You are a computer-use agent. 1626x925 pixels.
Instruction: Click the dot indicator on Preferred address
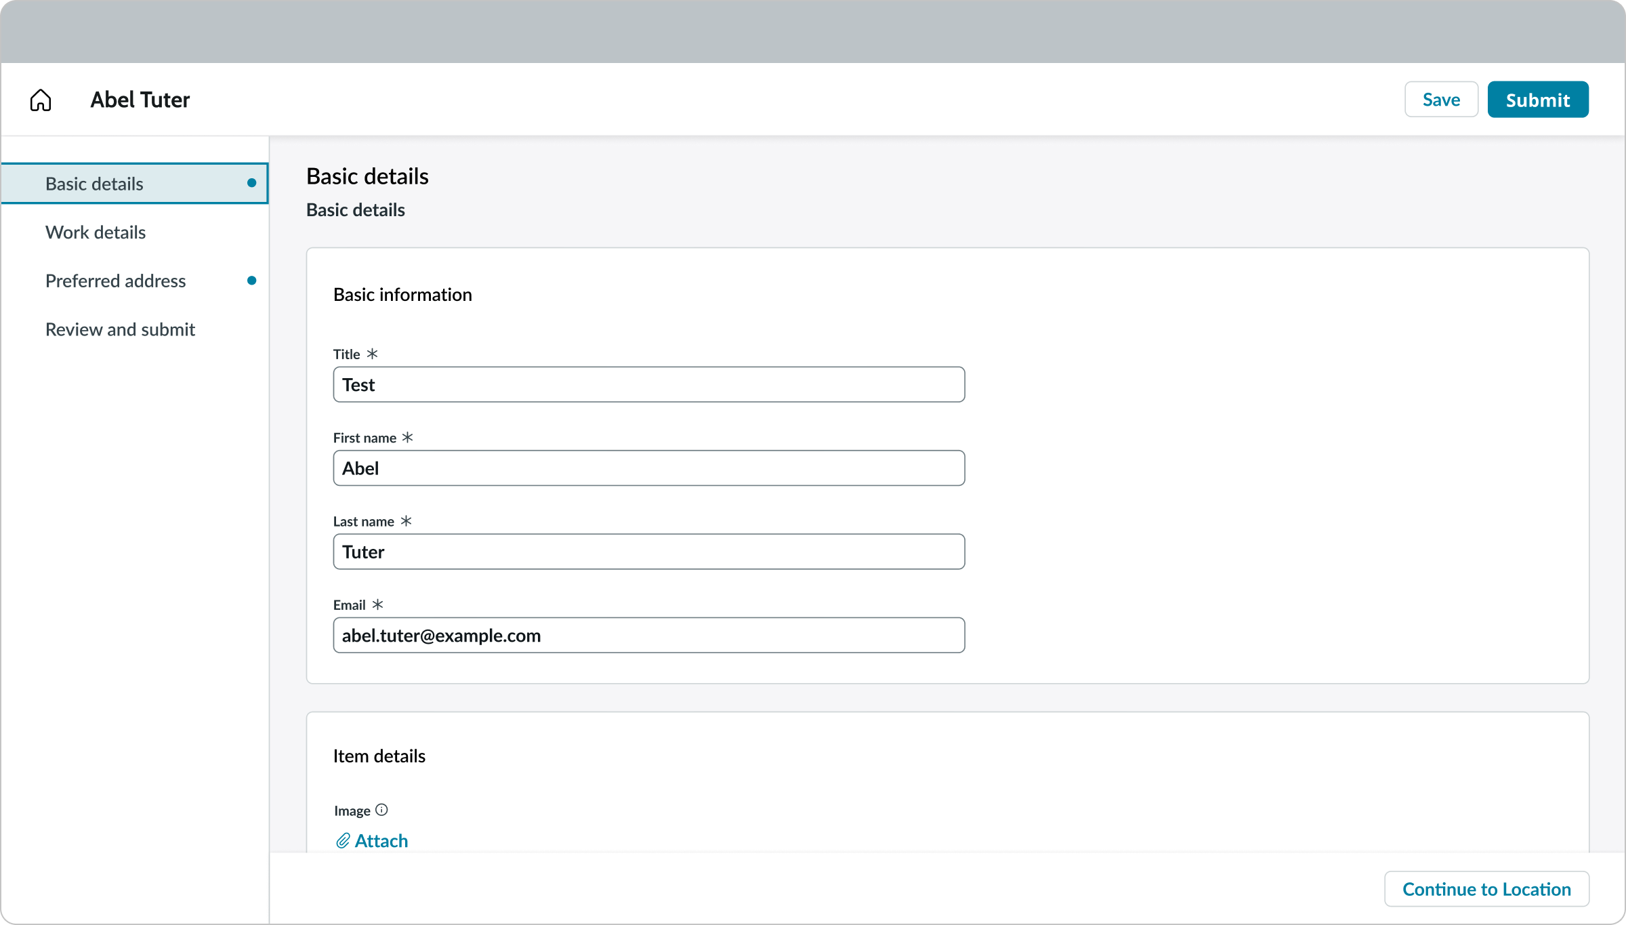(251, 280)
